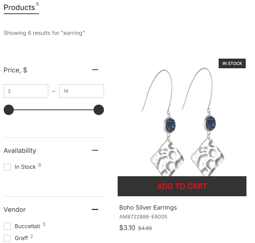Select the Products tab
Viewport: 255px width, 243px height.
[19, 7]
